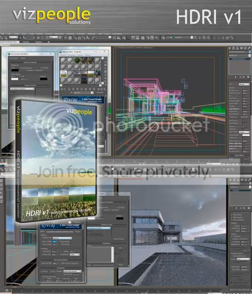Image resolution: width=252 pixels, height=294 pixels.
Task: Switch to the Freeform ribbon tab
Action: point(26,42)
